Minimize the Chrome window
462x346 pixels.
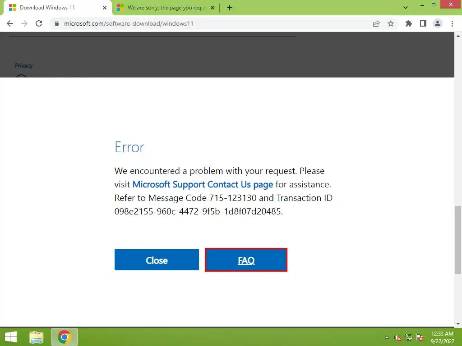click(x=422, y=5)
